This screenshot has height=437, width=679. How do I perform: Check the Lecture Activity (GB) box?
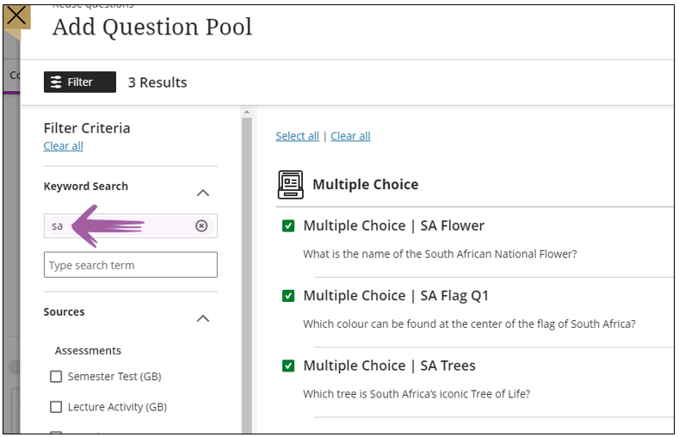coord(56,407)
